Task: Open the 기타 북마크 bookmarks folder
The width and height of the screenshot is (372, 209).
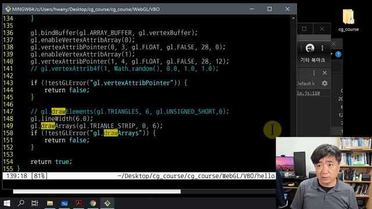Action: point(313,60)
